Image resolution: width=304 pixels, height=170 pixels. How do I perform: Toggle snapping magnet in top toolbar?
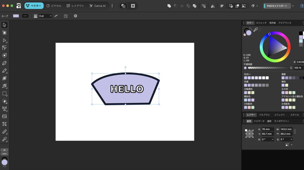(253, 6)
